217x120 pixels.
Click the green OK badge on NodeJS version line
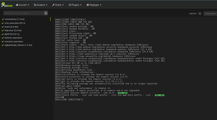coord(122,93)
